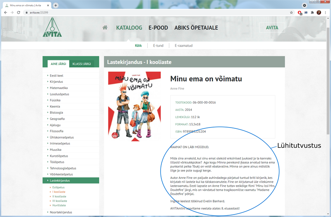Click product code 06-000-00-0016
Screen dimensions: 331x217
pos(204,102)
